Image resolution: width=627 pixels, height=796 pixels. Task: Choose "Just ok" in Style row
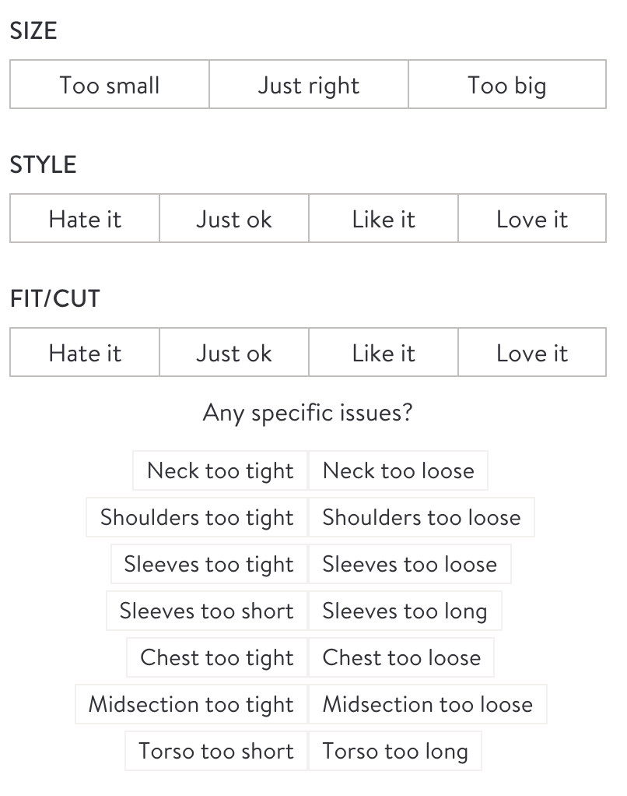(234, 218)
